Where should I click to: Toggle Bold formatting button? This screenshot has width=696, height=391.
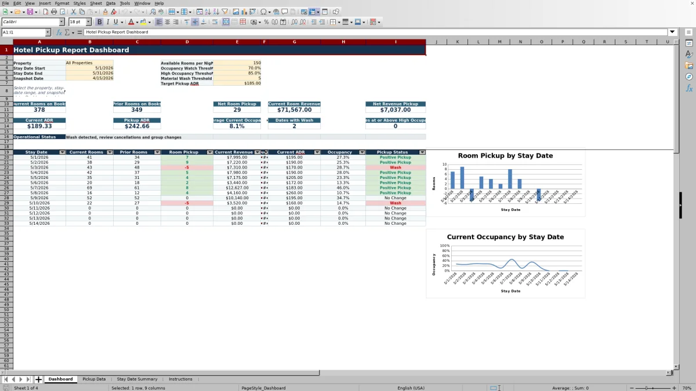click(x=99, y=22)
